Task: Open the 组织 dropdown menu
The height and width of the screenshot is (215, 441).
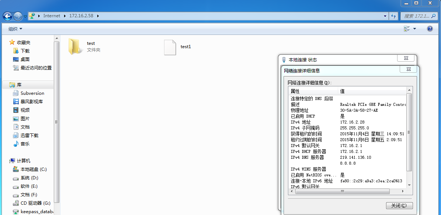Action: (15, 29)
